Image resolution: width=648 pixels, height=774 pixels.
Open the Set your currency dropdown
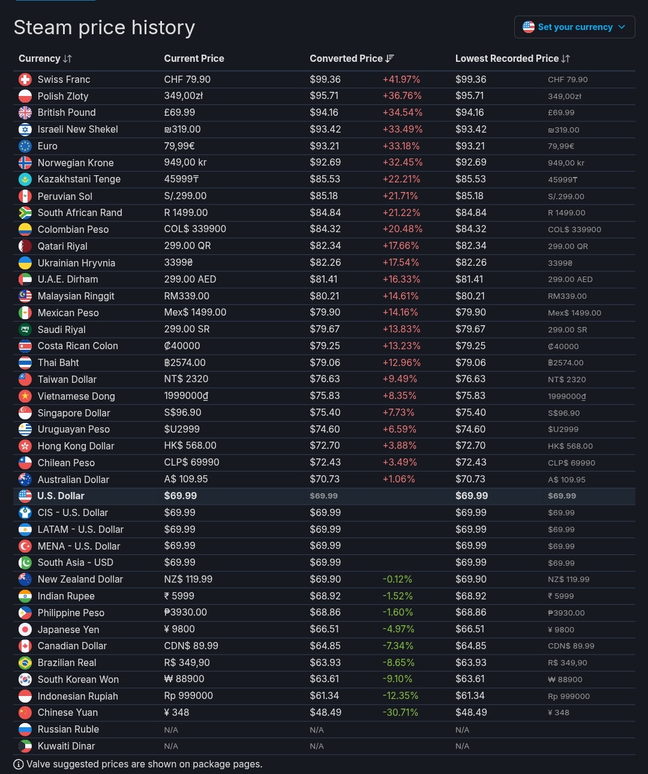click(574, 27)
